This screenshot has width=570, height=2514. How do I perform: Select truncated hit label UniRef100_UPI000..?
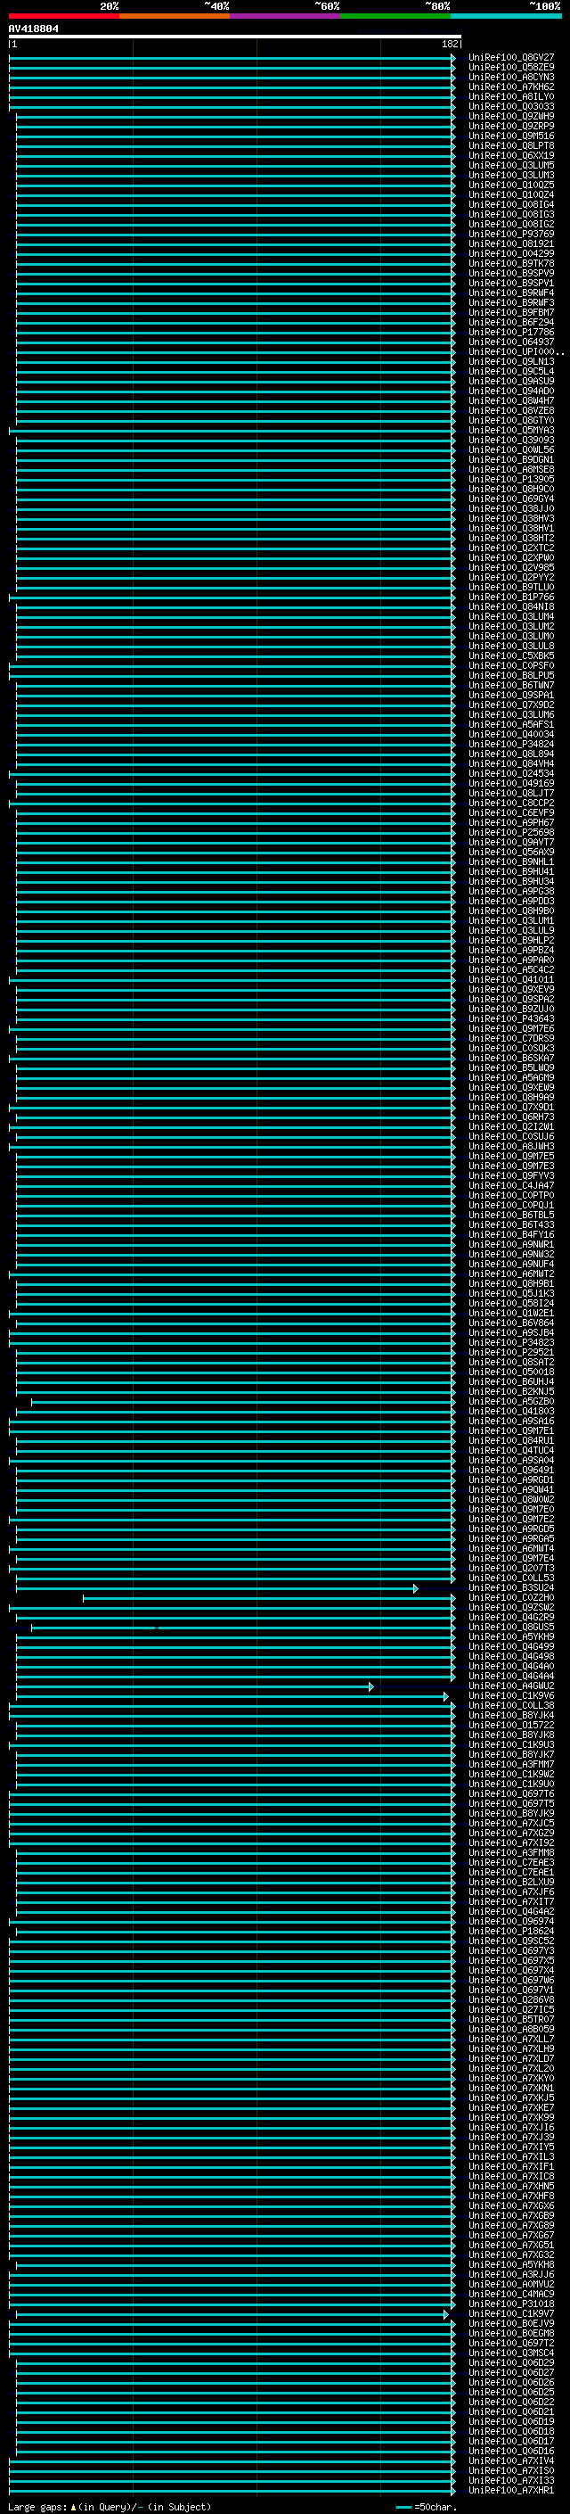pyautogui.click(x=516, y=351)
